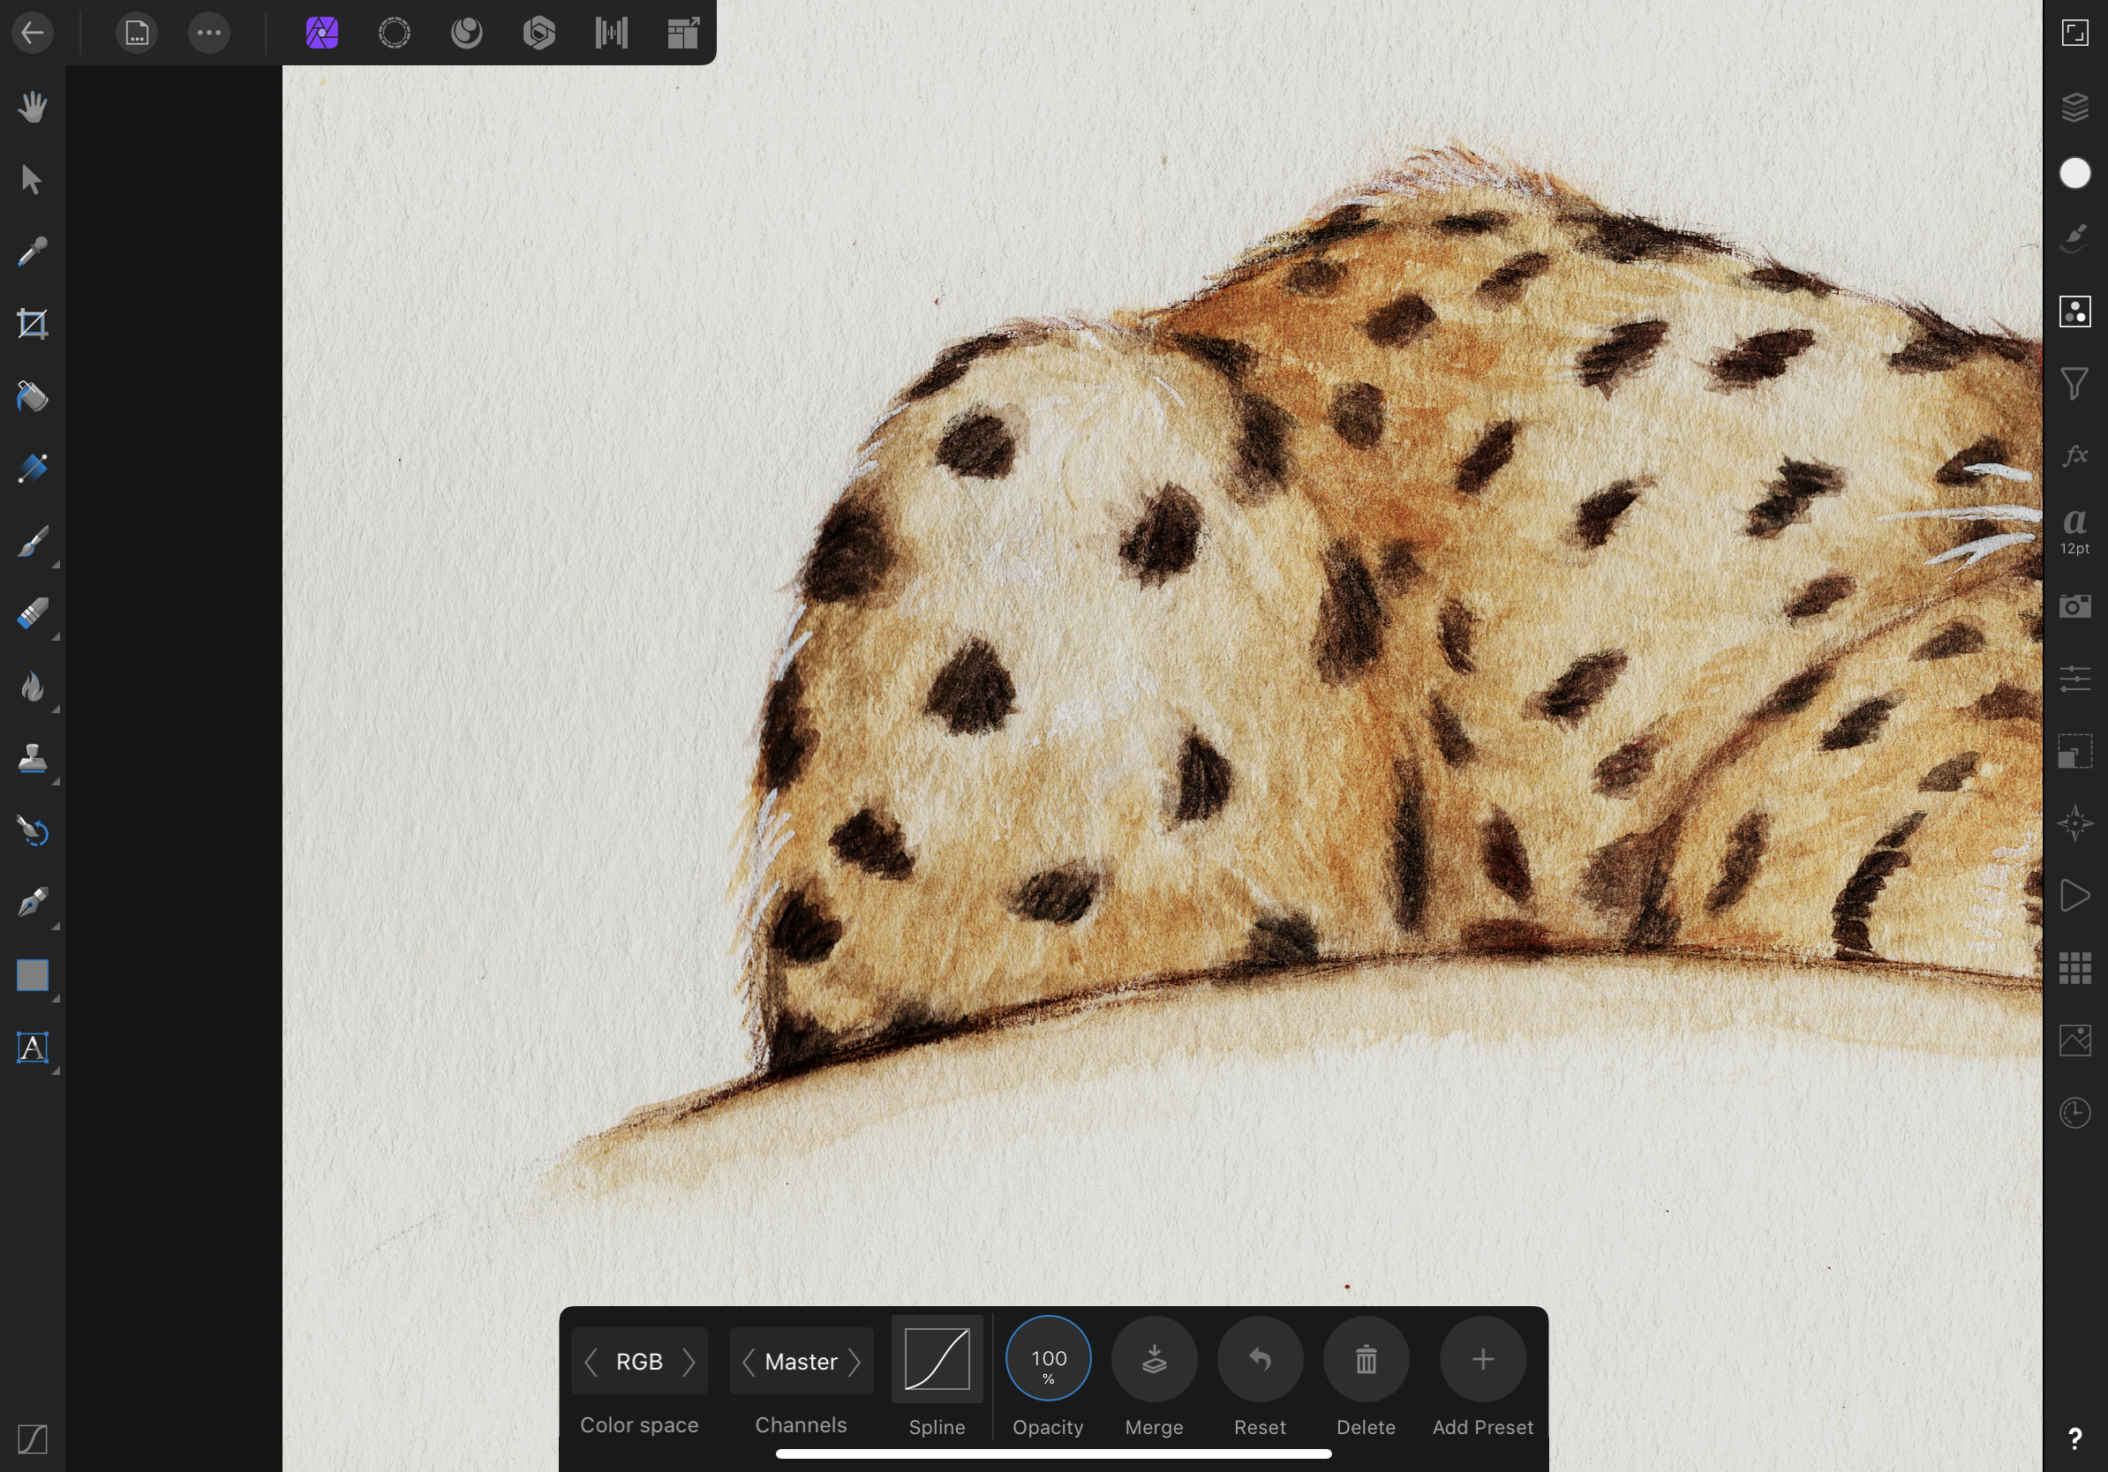Screen dimensions: 2108x1472
Task: Switch to the Export persona
Action: pos(683,33)
